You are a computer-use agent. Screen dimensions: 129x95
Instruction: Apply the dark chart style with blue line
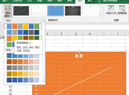pos(21,11)
